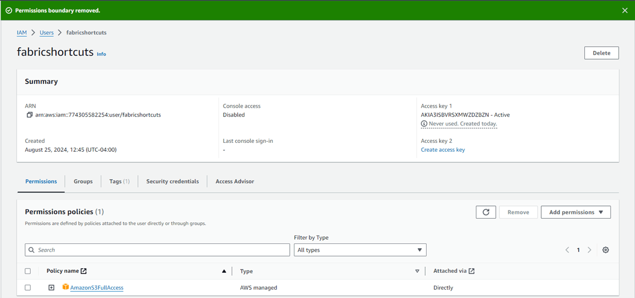
Task: Navigate to the Users breadcrumb link
Action: click(46, 32)
